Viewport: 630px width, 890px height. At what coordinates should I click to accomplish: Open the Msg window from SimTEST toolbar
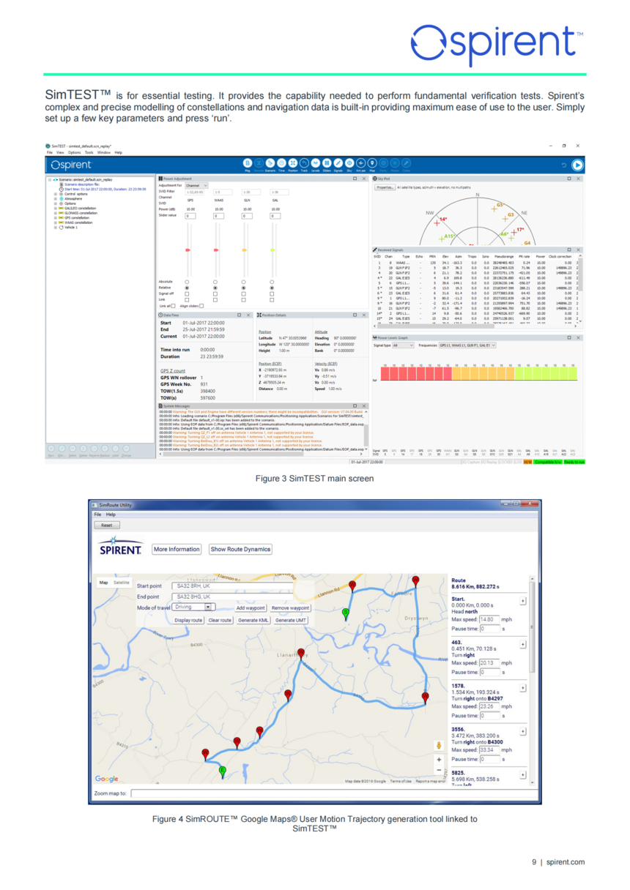click(248, 162)
